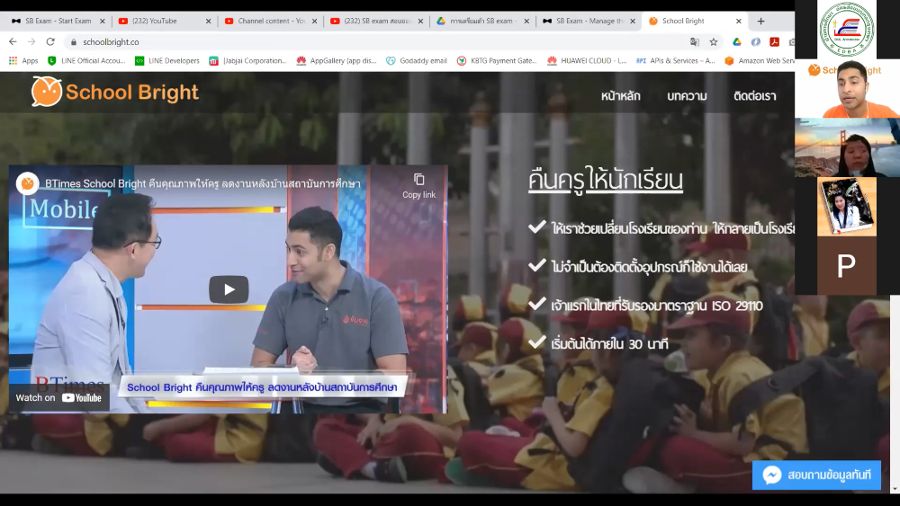Go back to the previous page

(x=13, y=42)
